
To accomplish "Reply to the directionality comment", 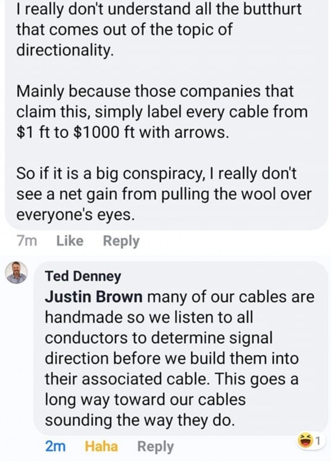I will (x=121, y=241).
